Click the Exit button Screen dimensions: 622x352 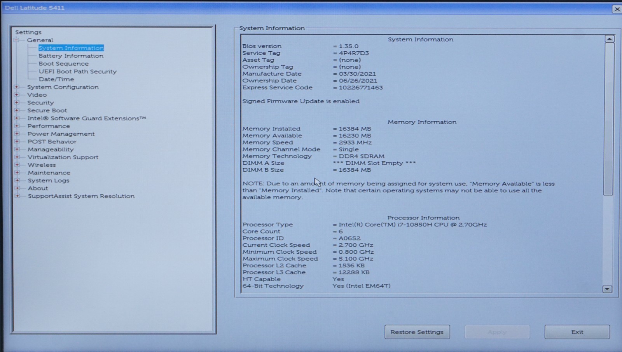[x=577, y=332]
